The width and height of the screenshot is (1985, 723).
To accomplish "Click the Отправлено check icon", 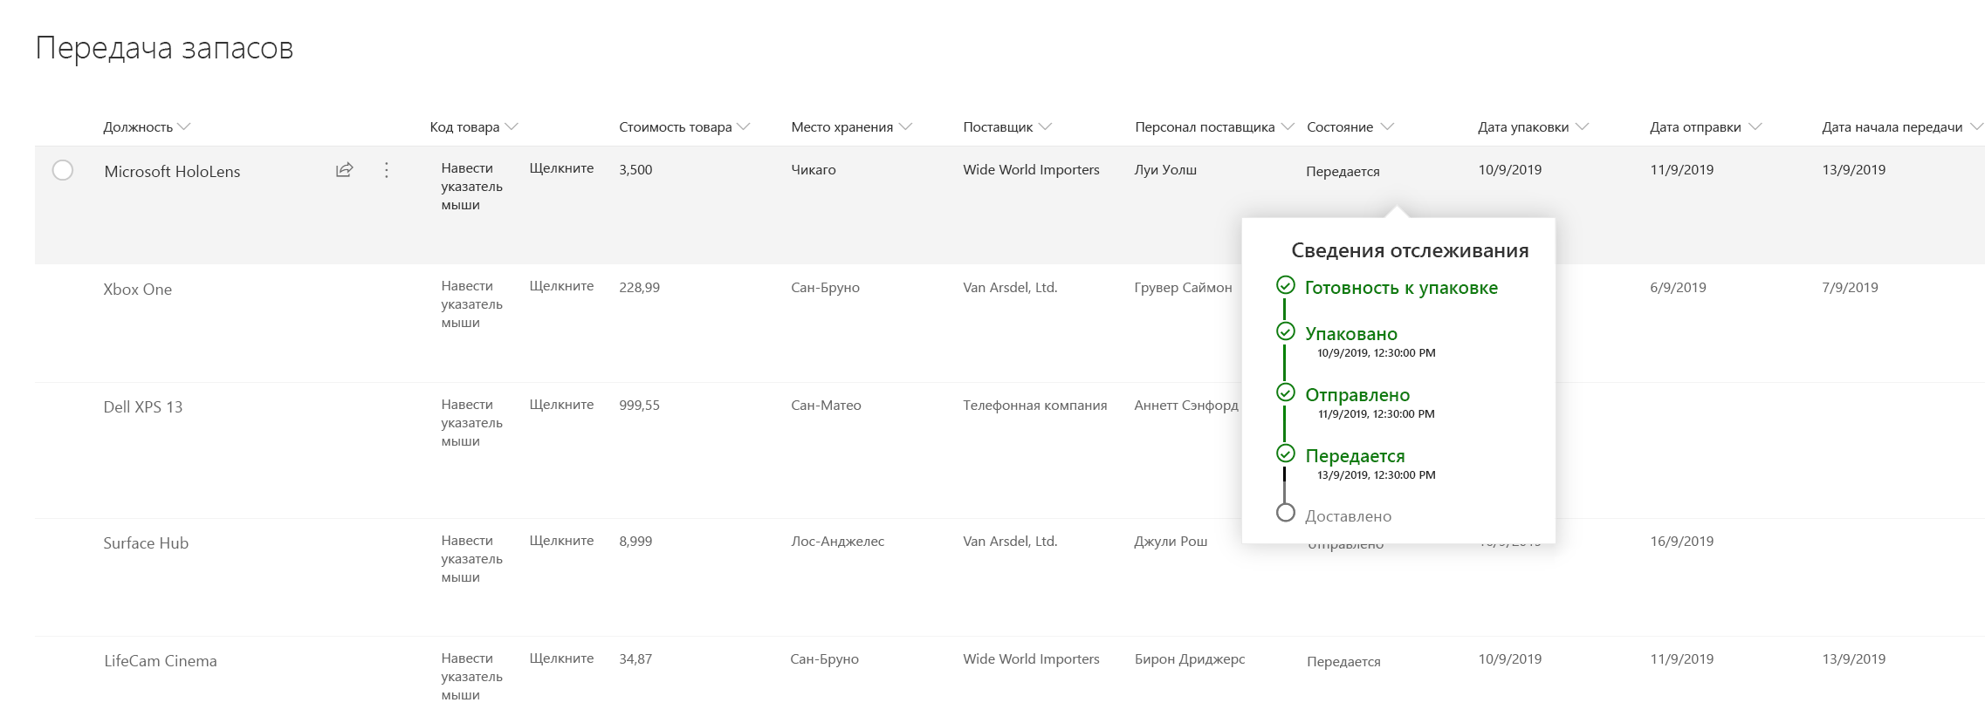I will [1285, 392].
